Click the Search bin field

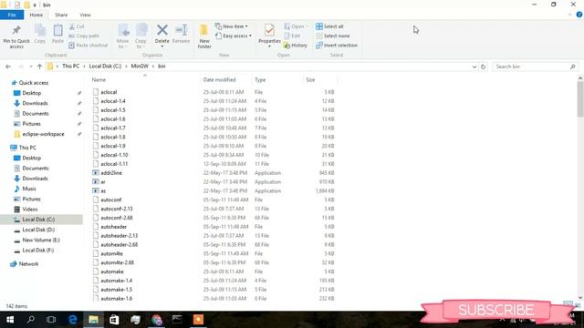(x=535, y=67)
